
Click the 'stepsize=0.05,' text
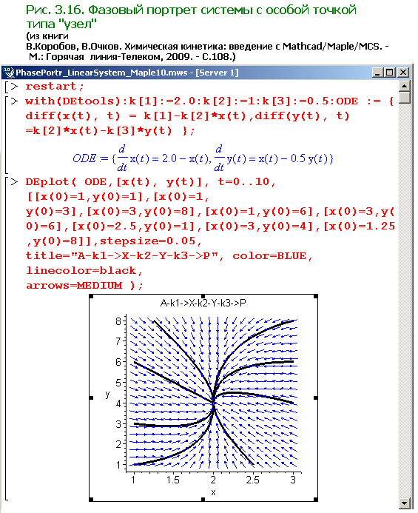pos(150,241)
